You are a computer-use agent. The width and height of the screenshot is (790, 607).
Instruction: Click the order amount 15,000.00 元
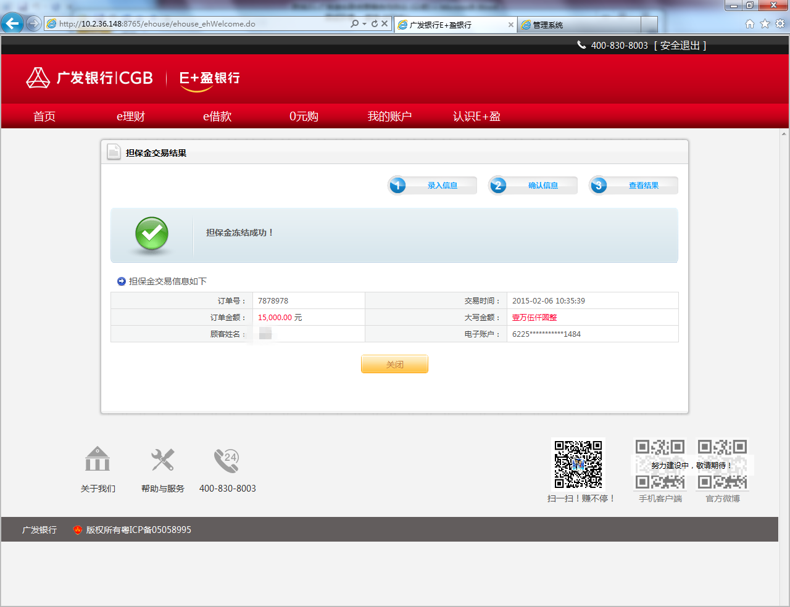pyautogui.click(x=280, y=318)
